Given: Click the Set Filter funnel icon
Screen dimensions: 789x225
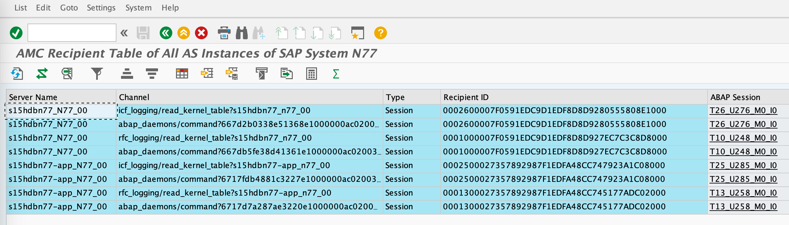Looking at the screenshot, I should (x=97, y=74).
